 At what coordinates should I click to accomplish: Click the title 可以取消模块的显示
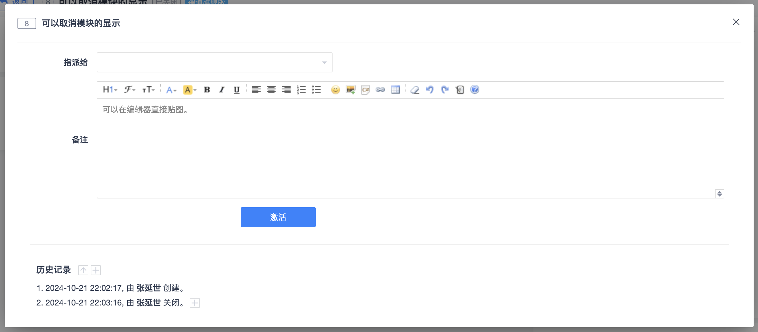tap(81, 23)
